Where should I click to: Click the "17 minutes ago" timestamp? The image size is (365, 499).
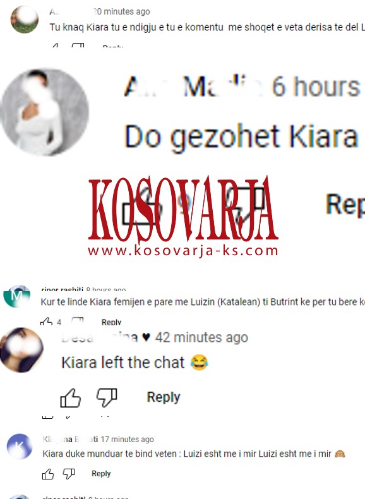pyautogui.click(x=128, y=439)
